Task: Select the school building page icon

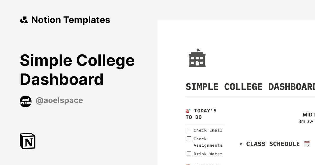Action: click(x=197, y=58)
